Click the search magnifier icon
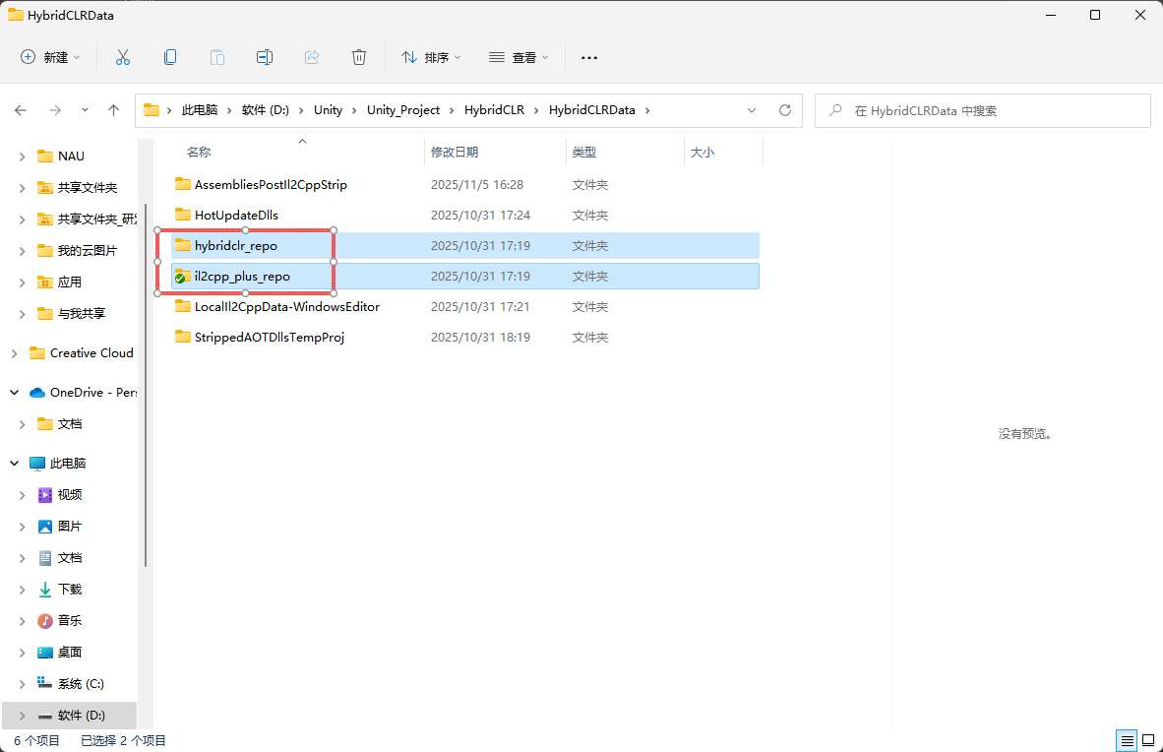The height and width of the screenshot is (752, 1163). 835,110
